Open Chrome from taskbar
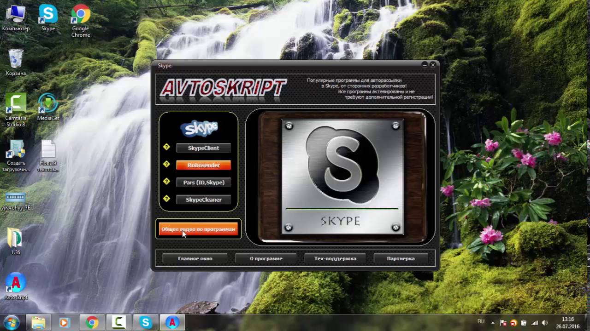This screenshot has height=331, width=590. click(x=92, y=323)
